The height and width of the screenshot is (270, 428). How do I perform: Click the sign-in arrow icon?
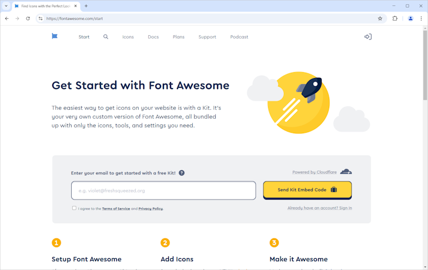point(367,37)
